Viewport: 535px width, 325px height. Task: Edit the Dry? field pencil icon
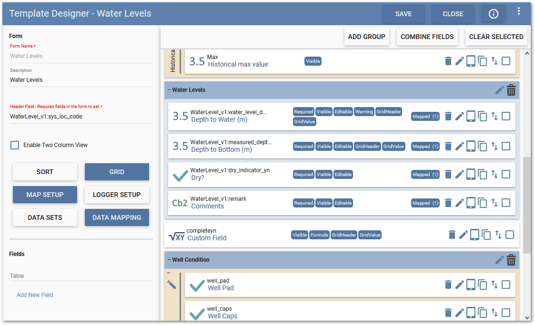[x=460, y=174]
